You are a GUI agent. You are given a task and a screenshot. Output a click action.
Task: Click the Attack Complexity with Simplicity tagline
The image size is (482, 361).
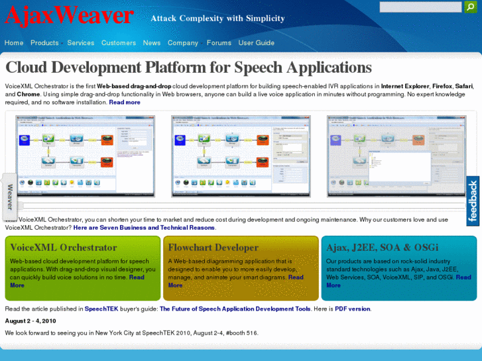click(x=217, y=19)
